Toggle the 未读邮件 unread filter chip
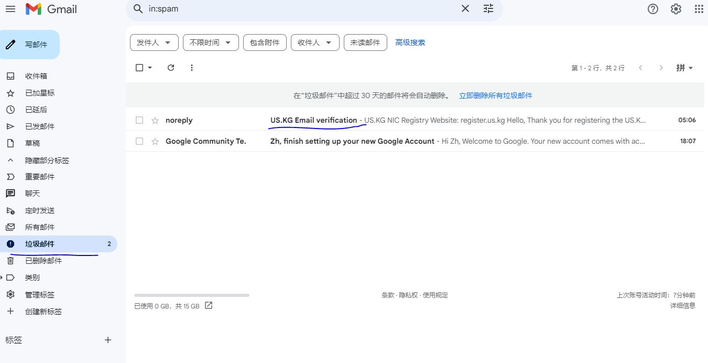The width and height of the screenshot is (708, 363). pos(365,42)
